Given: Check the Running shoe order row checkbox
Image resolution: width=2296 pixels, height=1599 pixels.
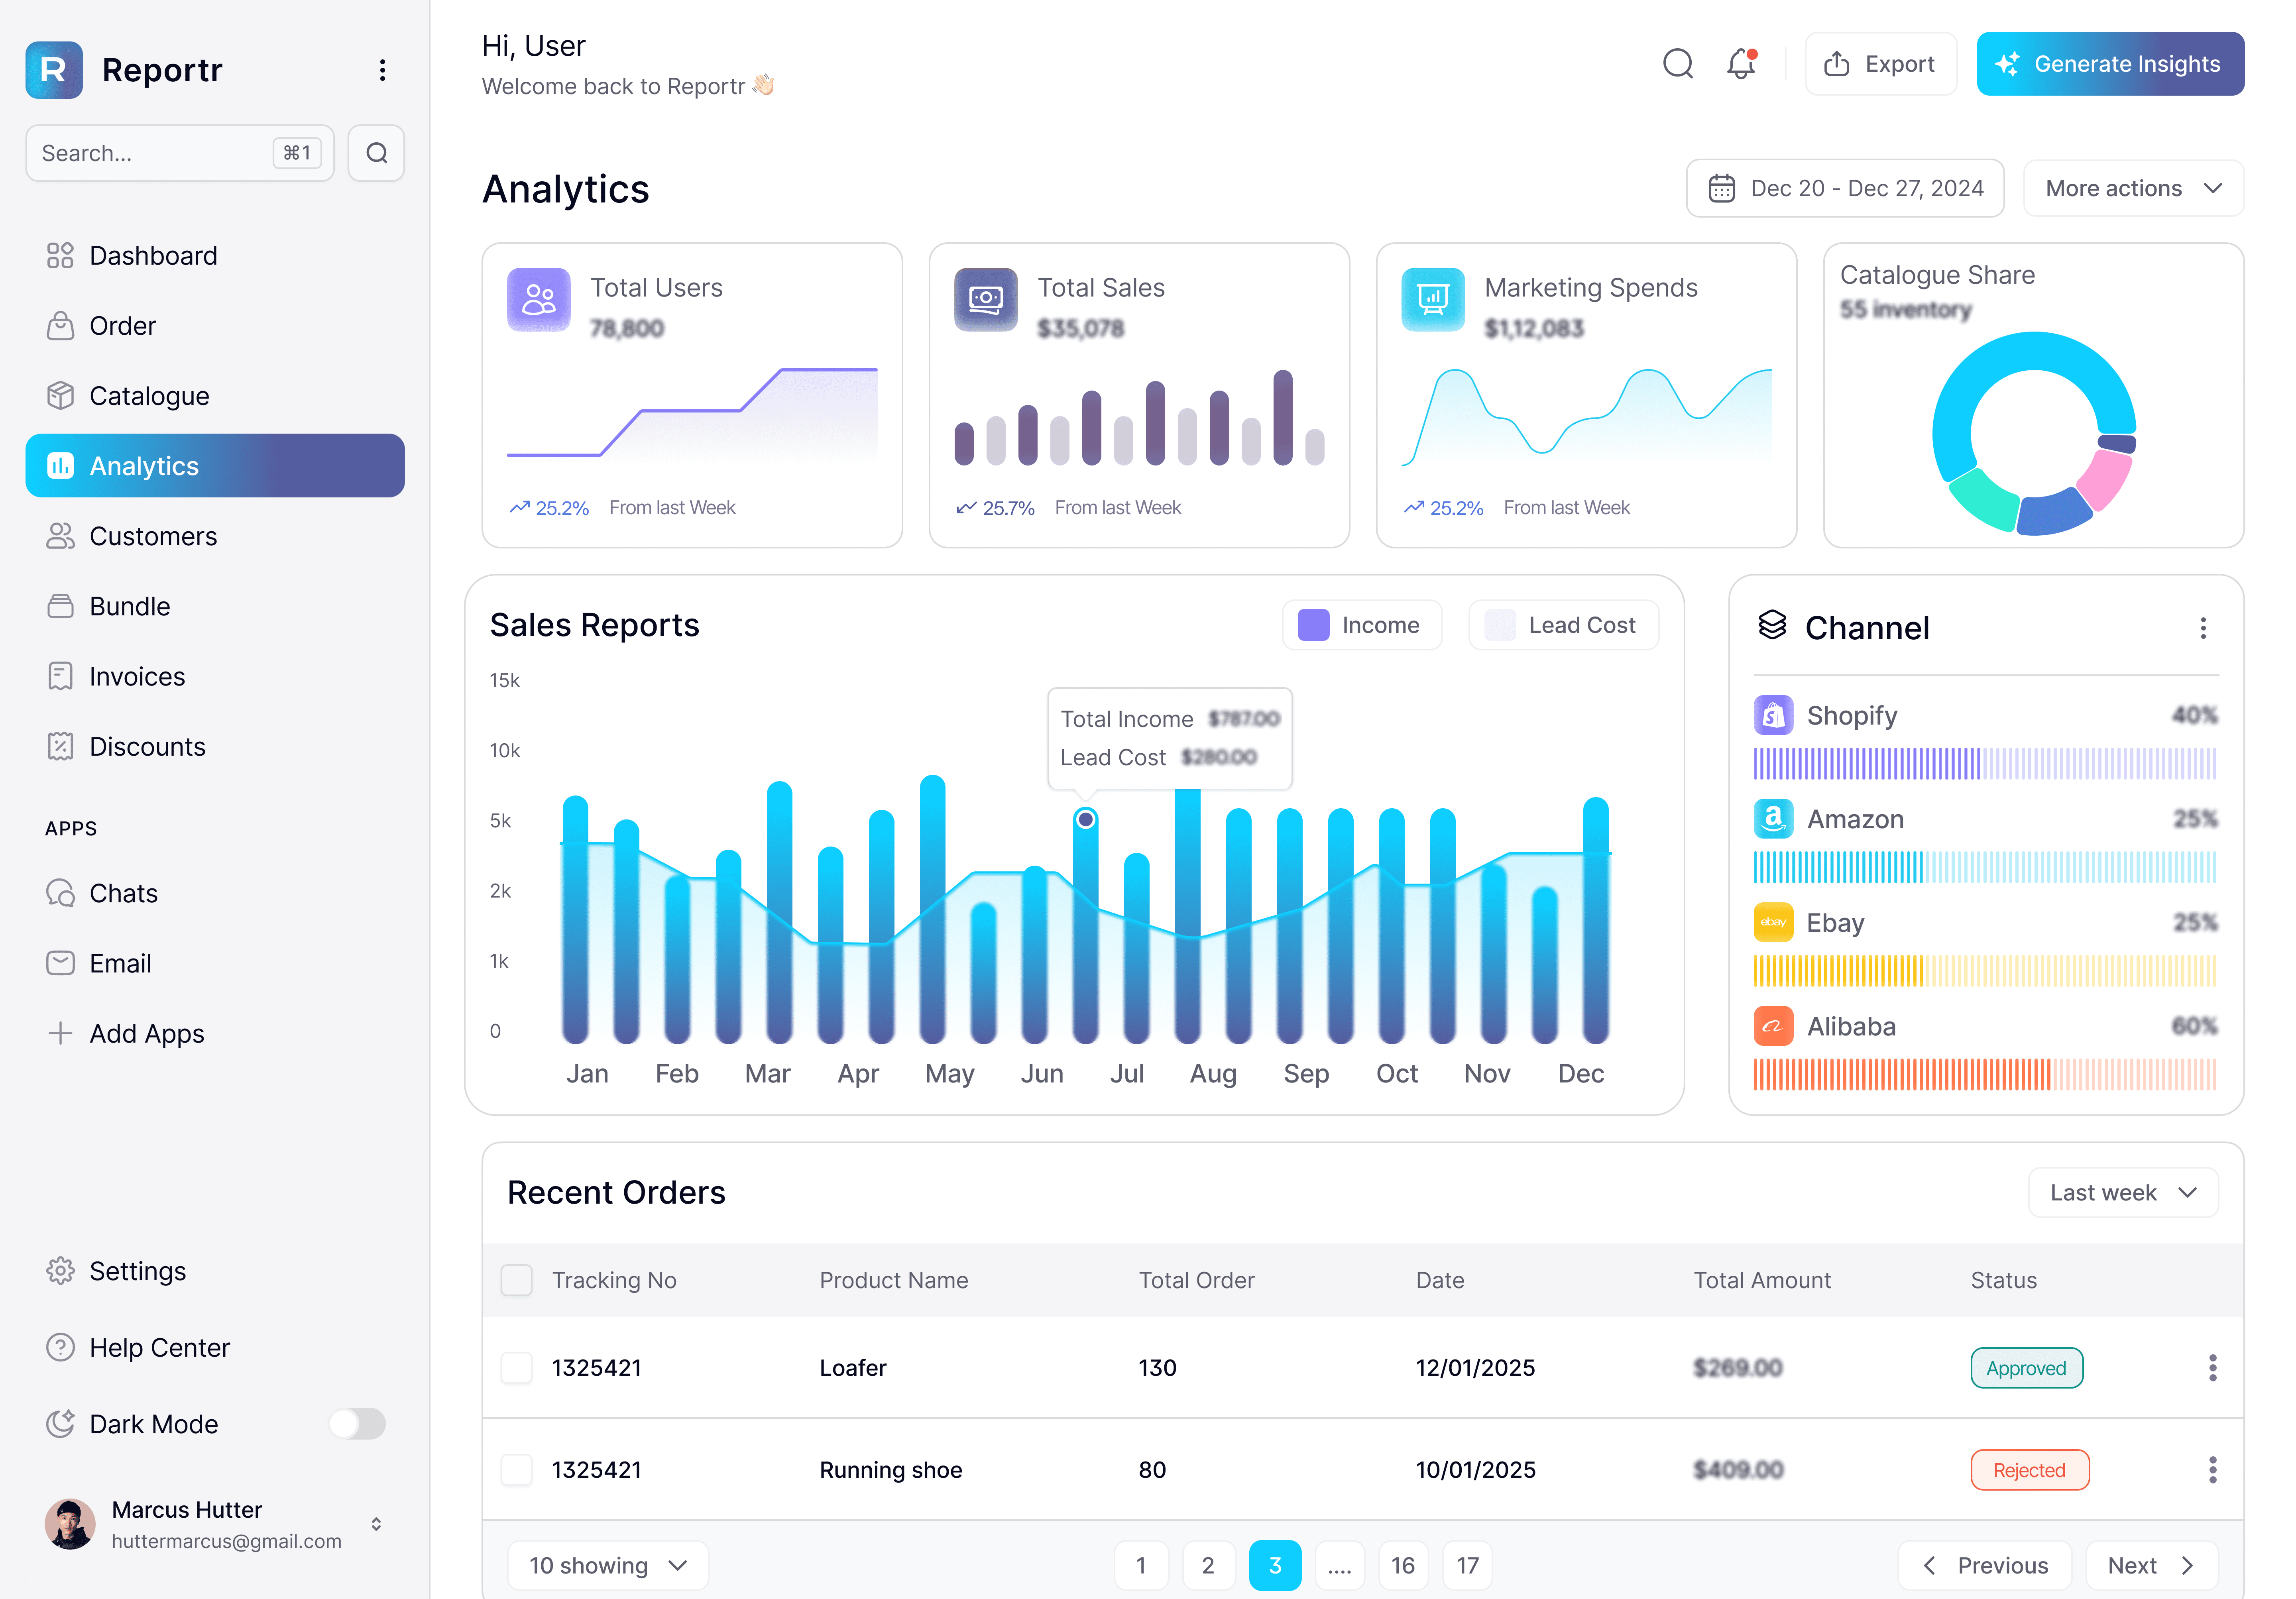Looking at the screenshot, I should point(516,1469).
